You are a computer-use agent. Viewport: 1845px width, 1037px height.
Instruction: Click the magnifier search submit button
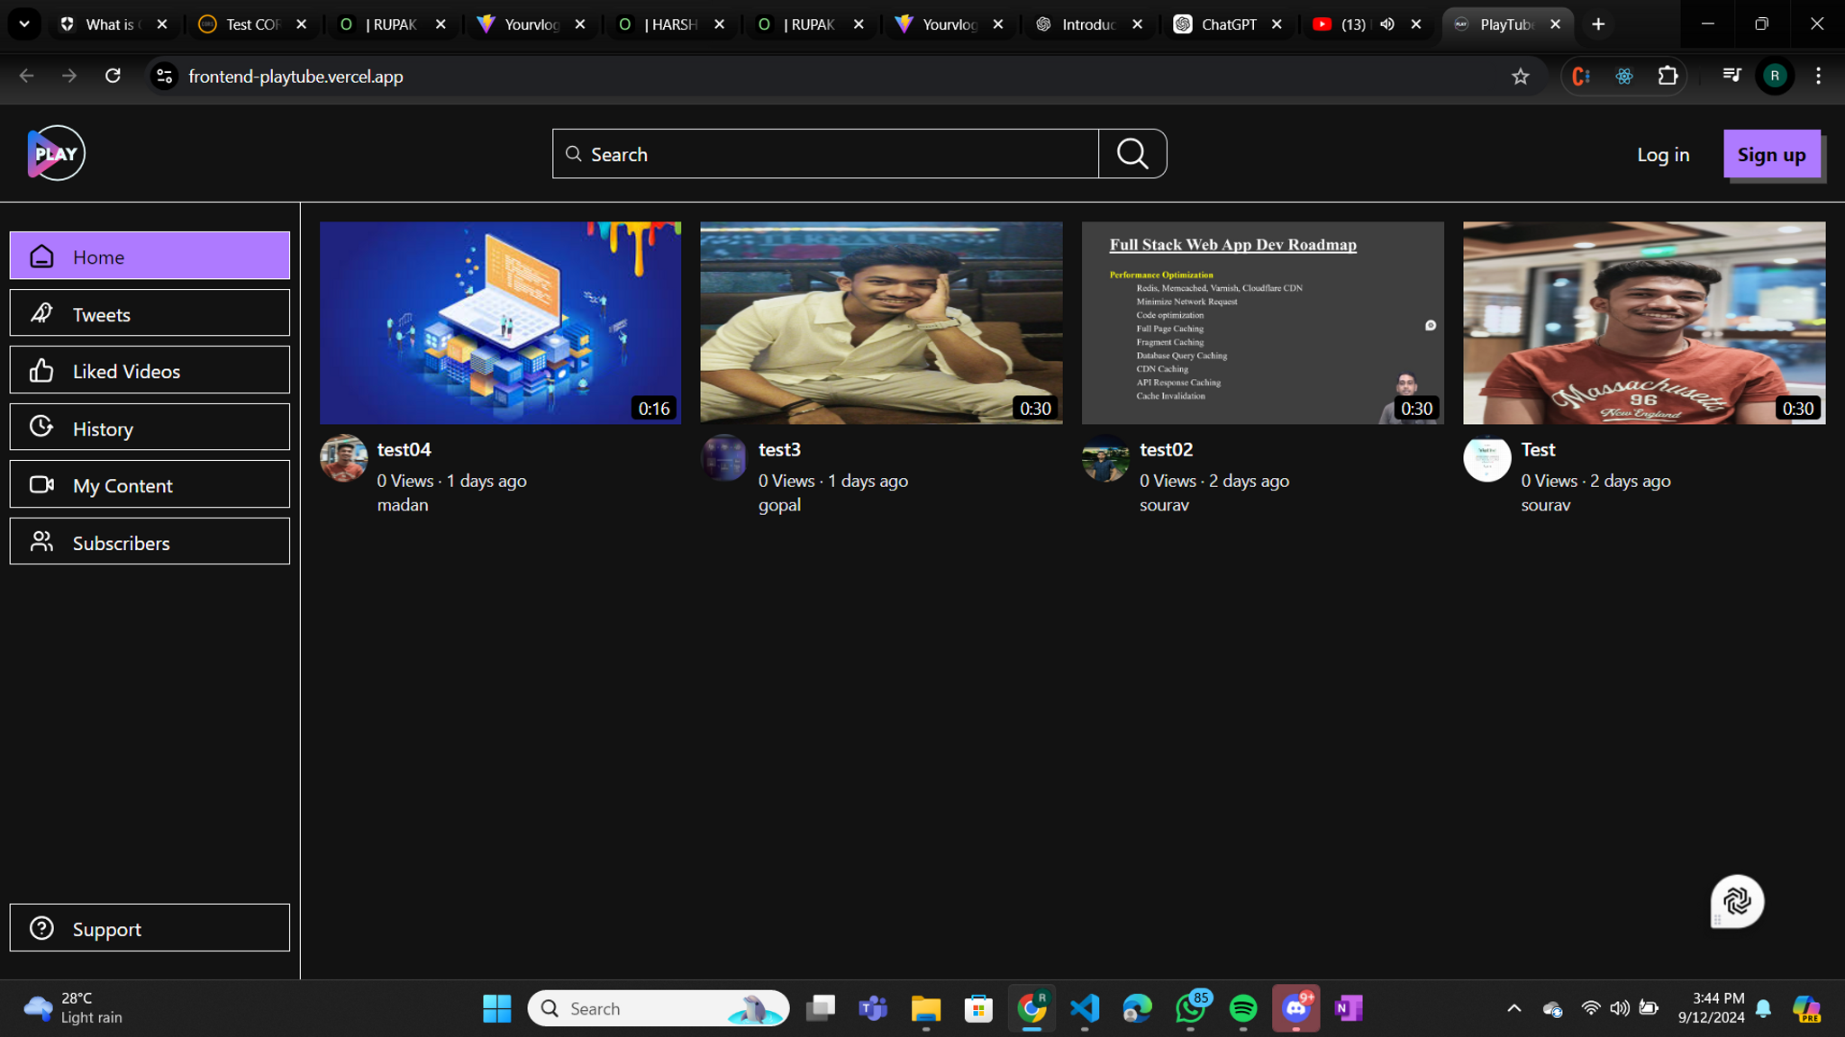pyautogui.click(x=1132, y=154)
